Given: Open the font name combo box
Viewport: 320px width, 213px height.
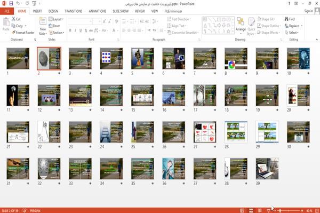Looking at the screenshot, I should point(79,21).
